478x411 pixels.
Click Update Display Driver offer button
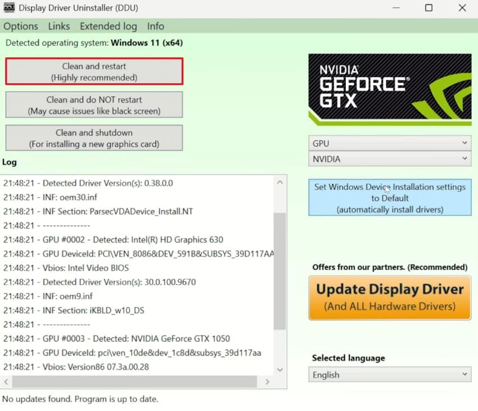click(390, 298)
